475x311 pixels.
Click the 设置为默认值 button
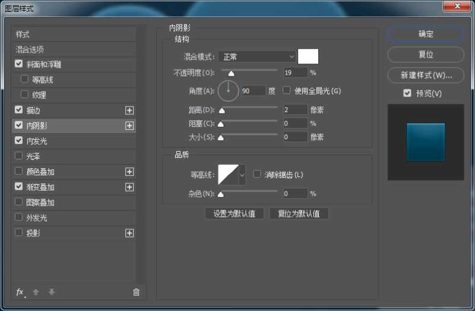(234, 214)
